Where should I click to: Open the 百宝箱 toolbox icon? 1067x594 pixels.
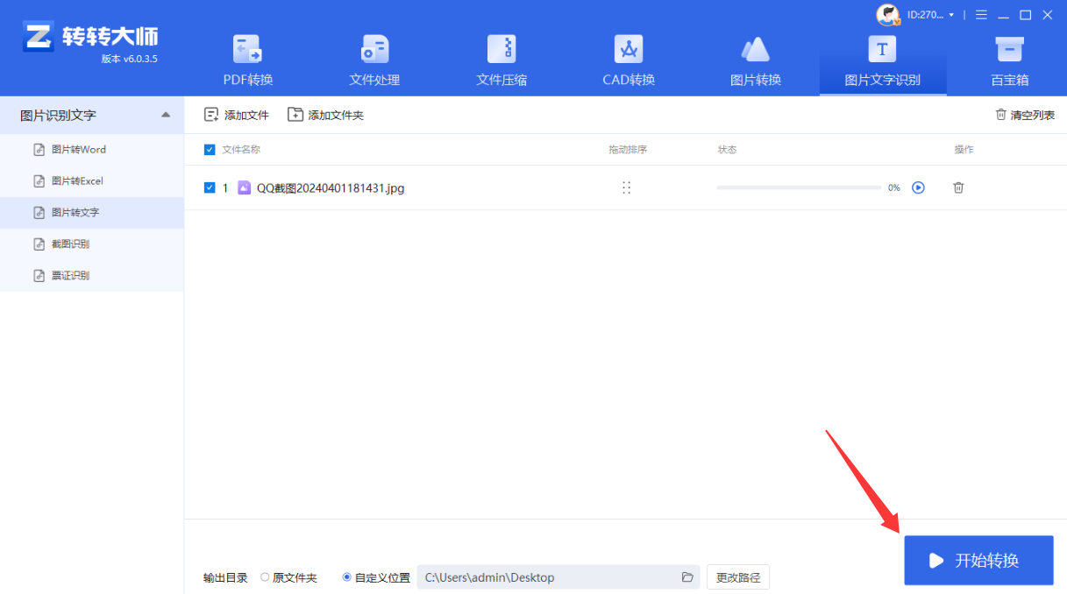pos(1009,48)
